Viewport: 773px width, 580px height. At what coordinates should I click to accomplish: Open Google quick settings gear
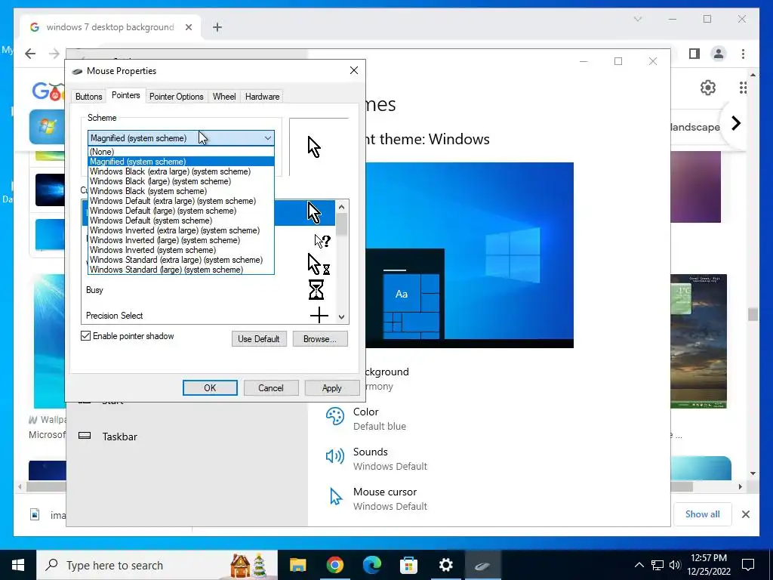point(708,88)
